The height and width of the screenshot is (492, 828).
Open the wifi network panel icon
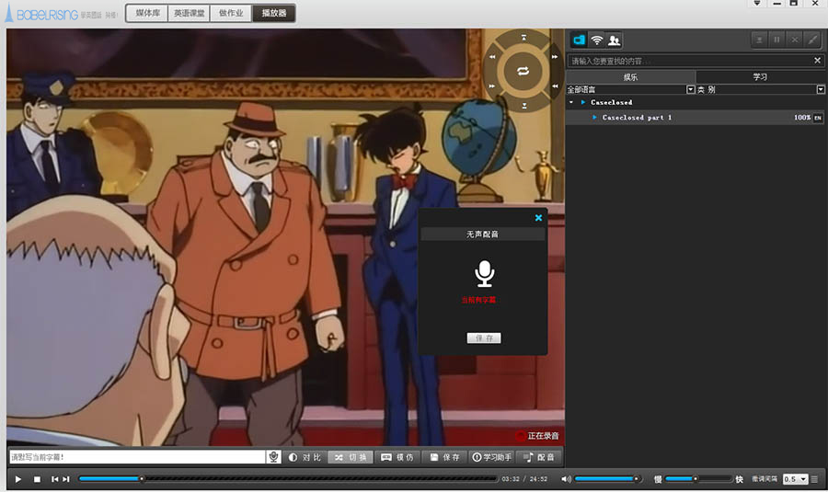point(597,40)
